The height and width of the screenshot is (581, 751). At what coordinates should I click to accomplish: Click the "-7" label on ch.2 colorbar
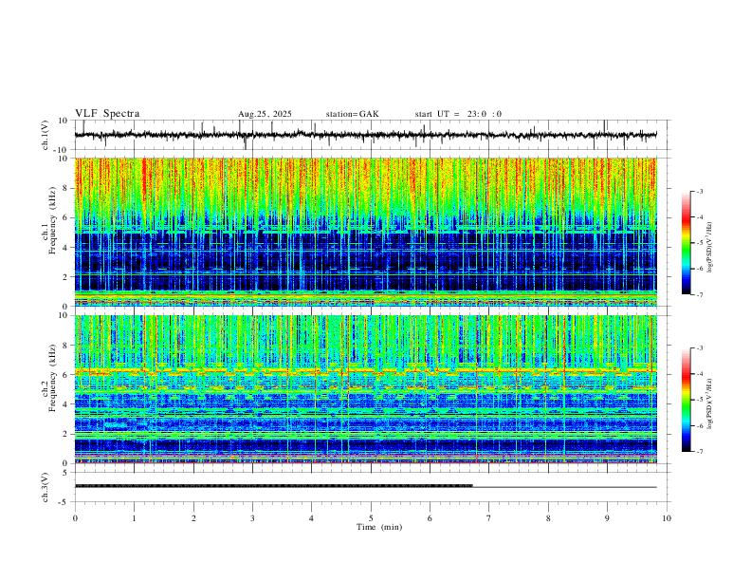point(699,451)
